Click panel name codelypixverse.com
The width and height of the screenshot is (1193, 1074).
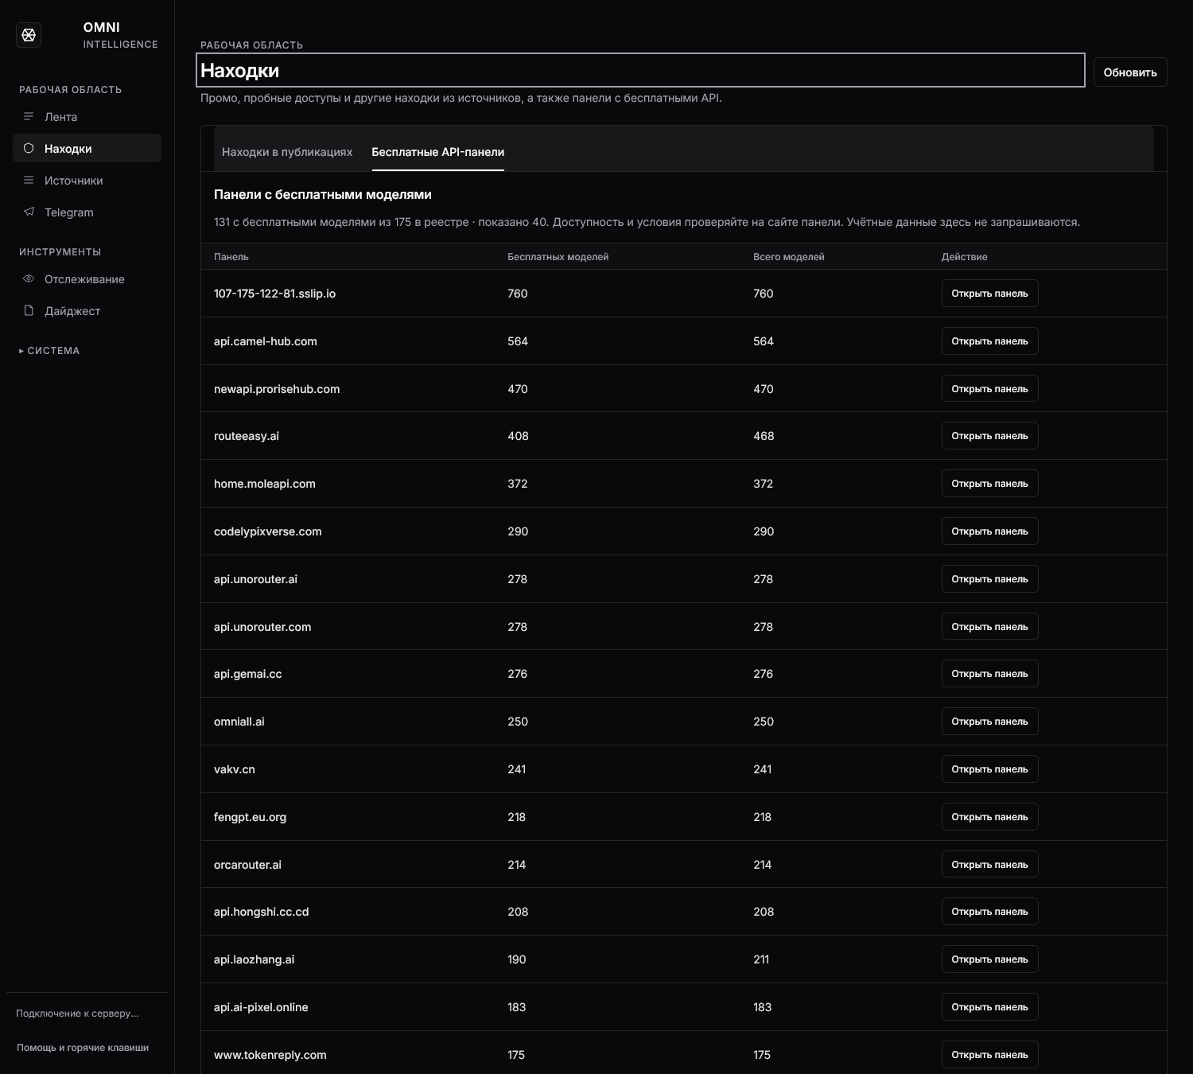point(268,531)
